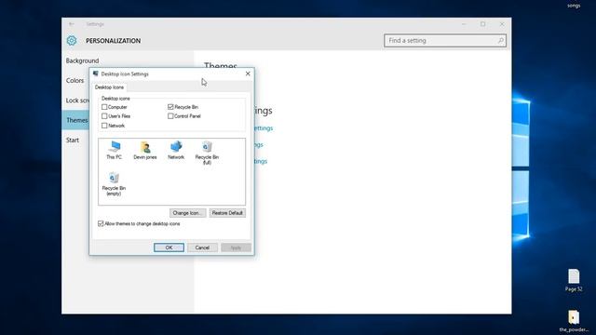Open the Page 32 desktop file
The width and height of the screenshot is (596, 335).
(x=574, y=280)
